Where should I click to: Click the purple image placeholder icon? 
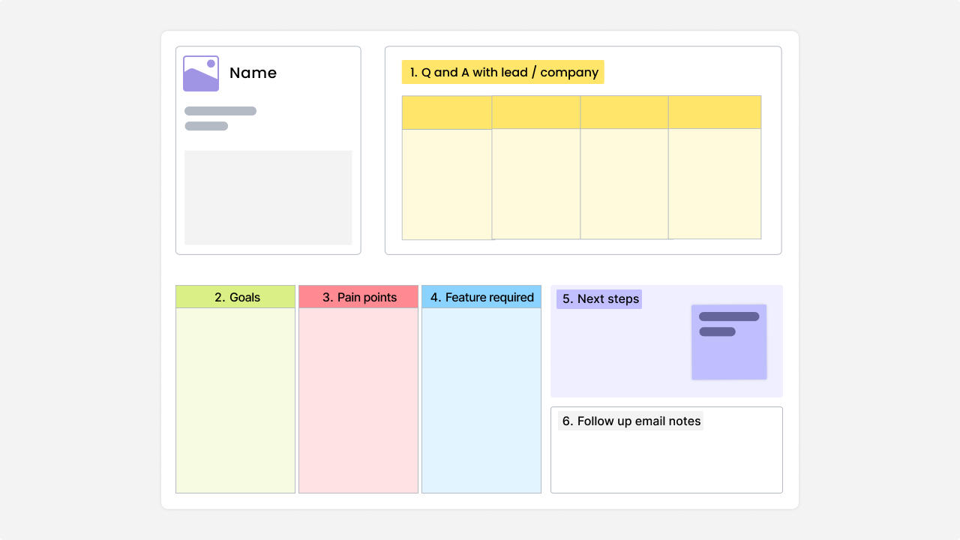(201, 73)
